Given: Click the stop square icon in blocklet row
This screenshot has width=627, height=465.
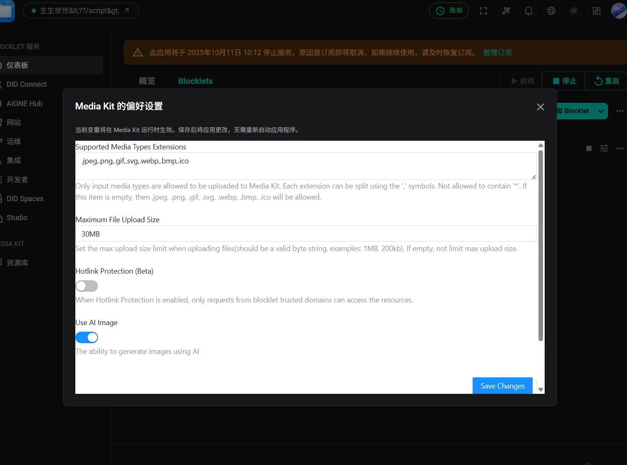Looking at the screenshot, I should [589, 149].
